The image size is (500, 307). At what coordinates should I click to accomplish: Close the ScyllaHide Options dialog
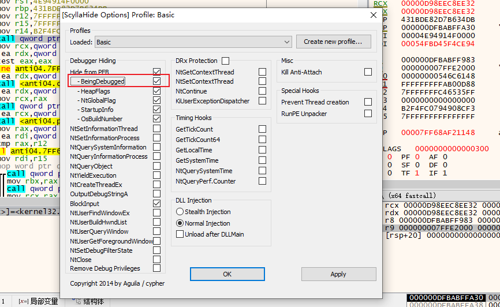tap(374, 15)
